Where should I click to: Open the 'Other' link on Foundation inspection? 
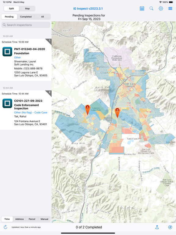click(x=17, y=58)
